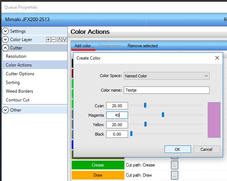This screenshot has height=181, width=227.
Task: Click the Cyan slider handle
Action: pos(145,105)
